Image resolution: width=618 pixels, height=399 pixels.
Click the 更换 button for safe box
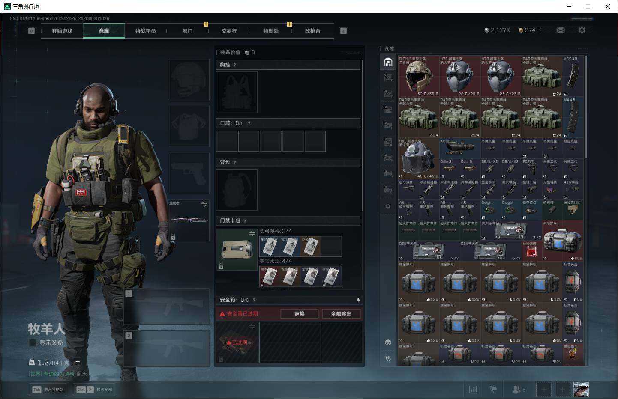click(300, 314)
